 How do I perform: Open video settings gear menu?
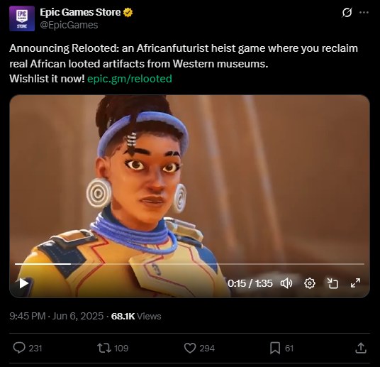[310, 283]
